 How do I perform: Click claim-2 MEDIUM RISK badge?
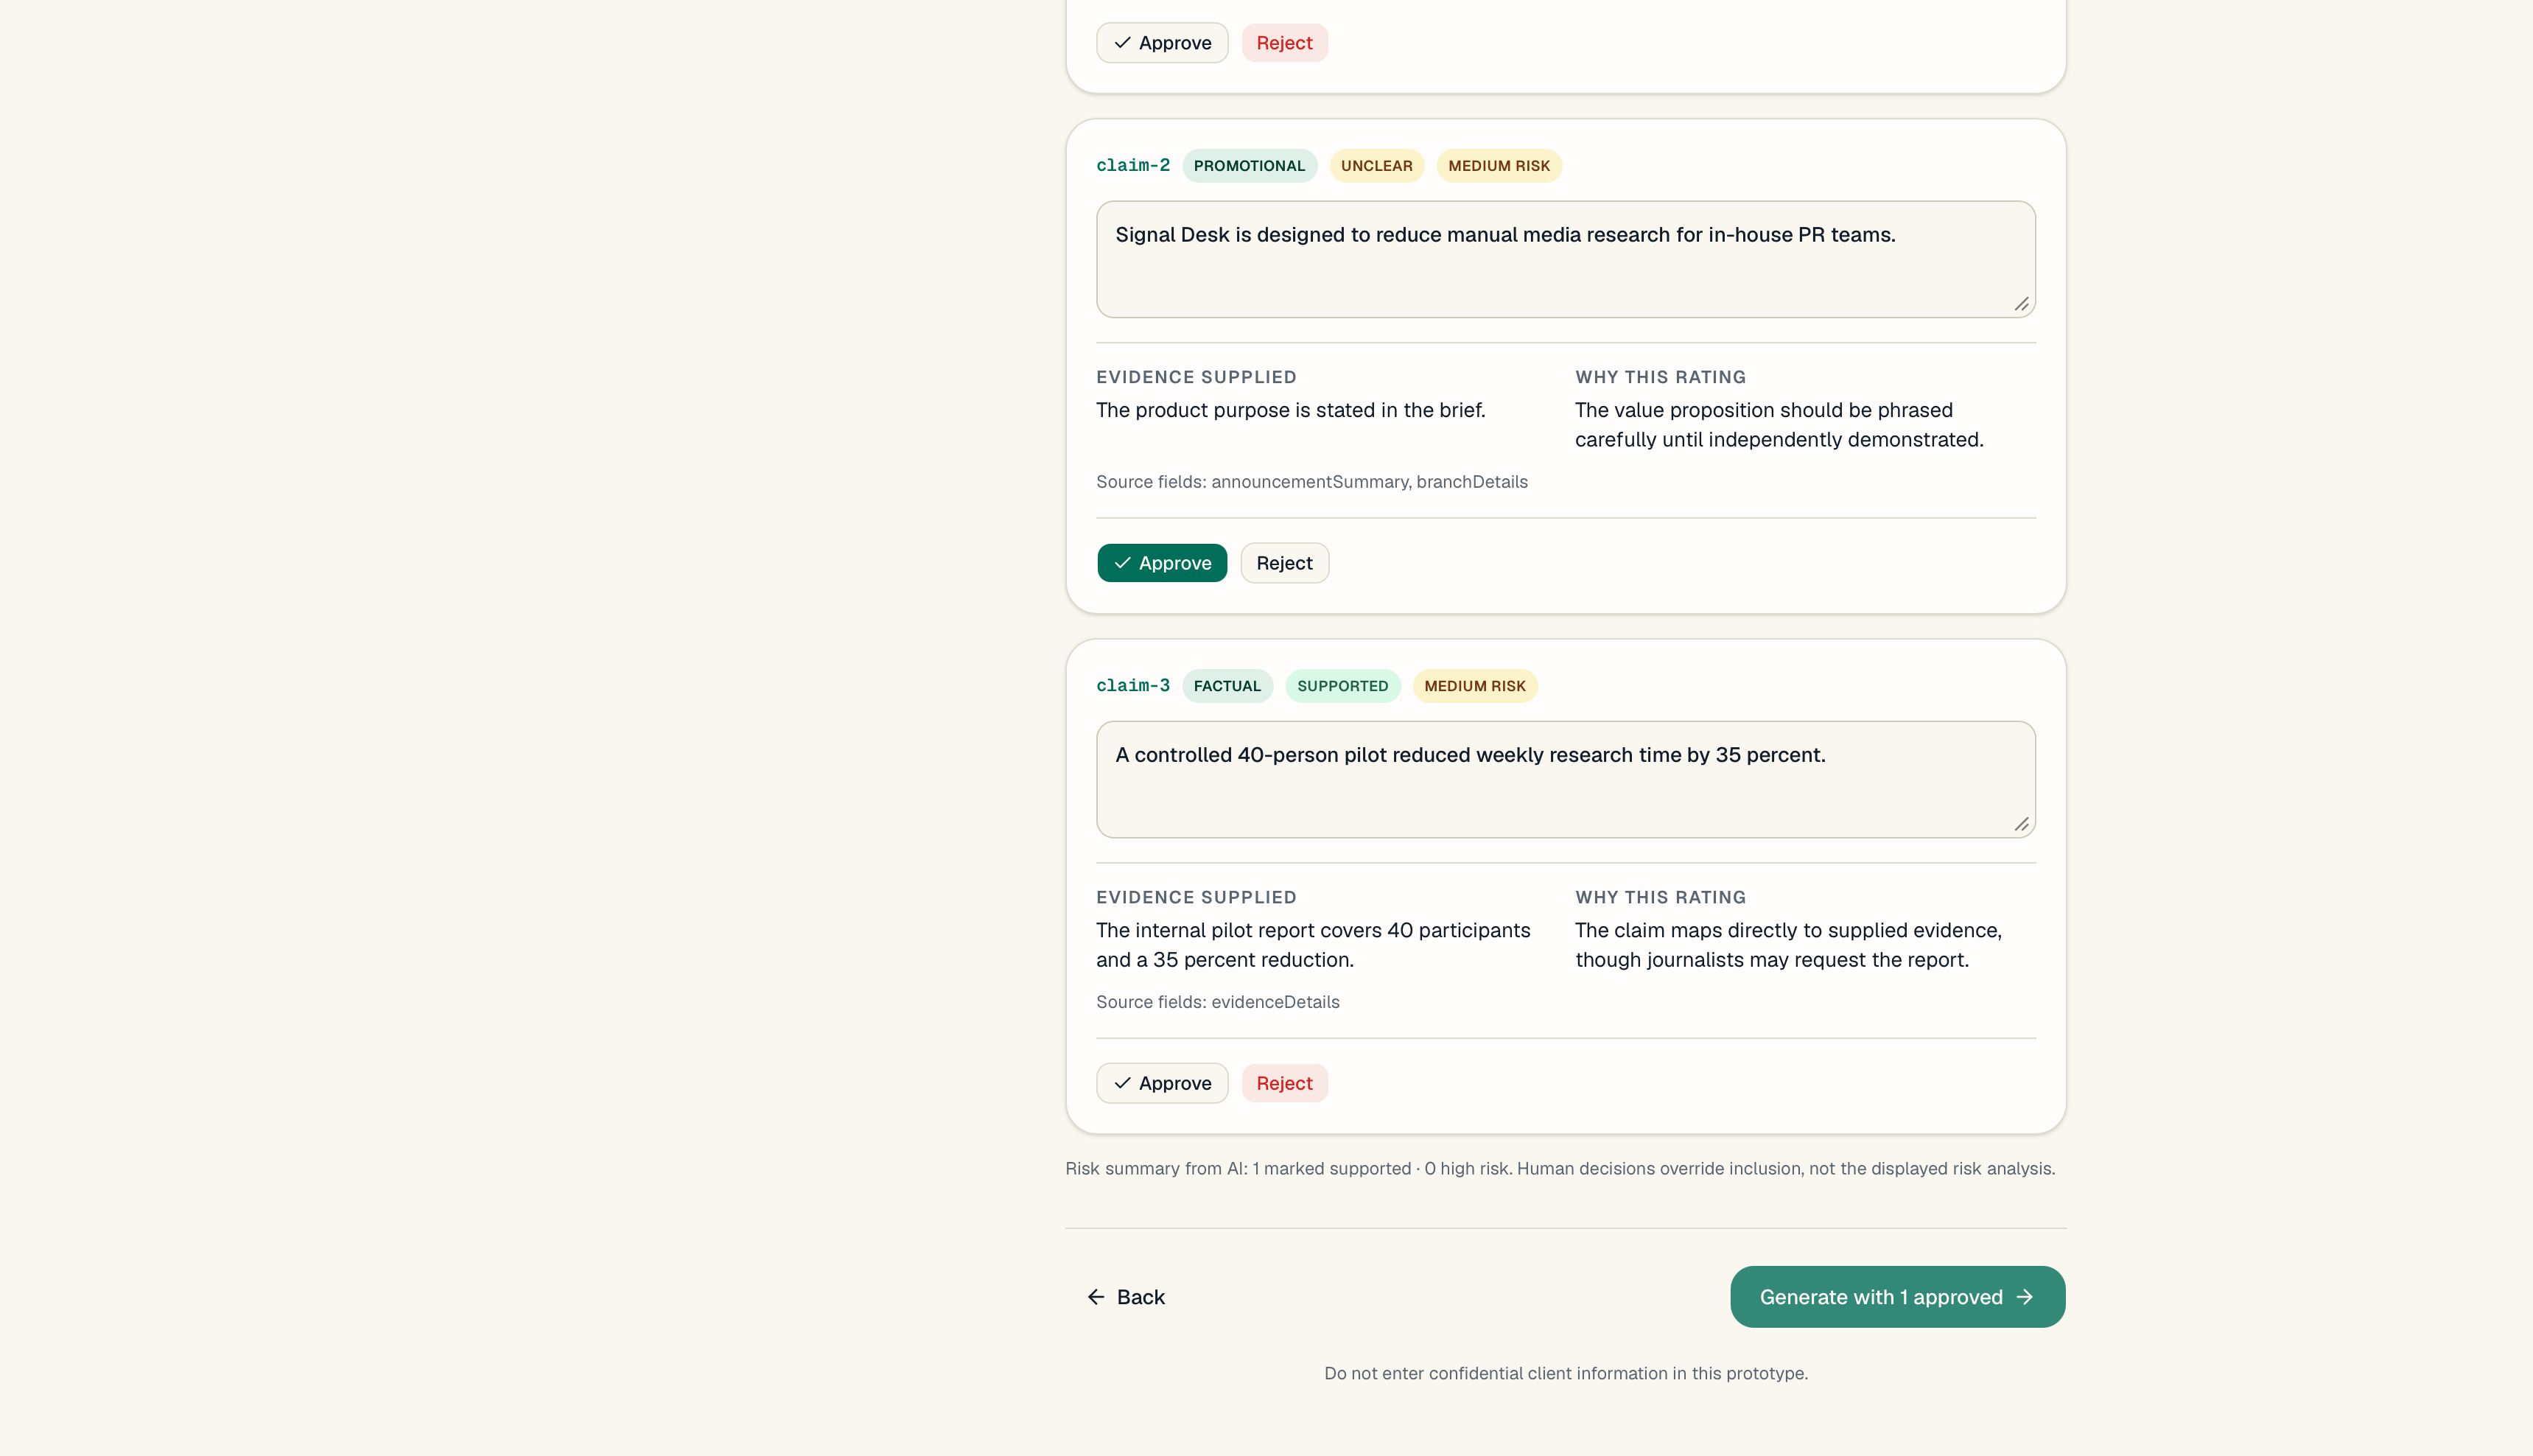pos(1499,166)
